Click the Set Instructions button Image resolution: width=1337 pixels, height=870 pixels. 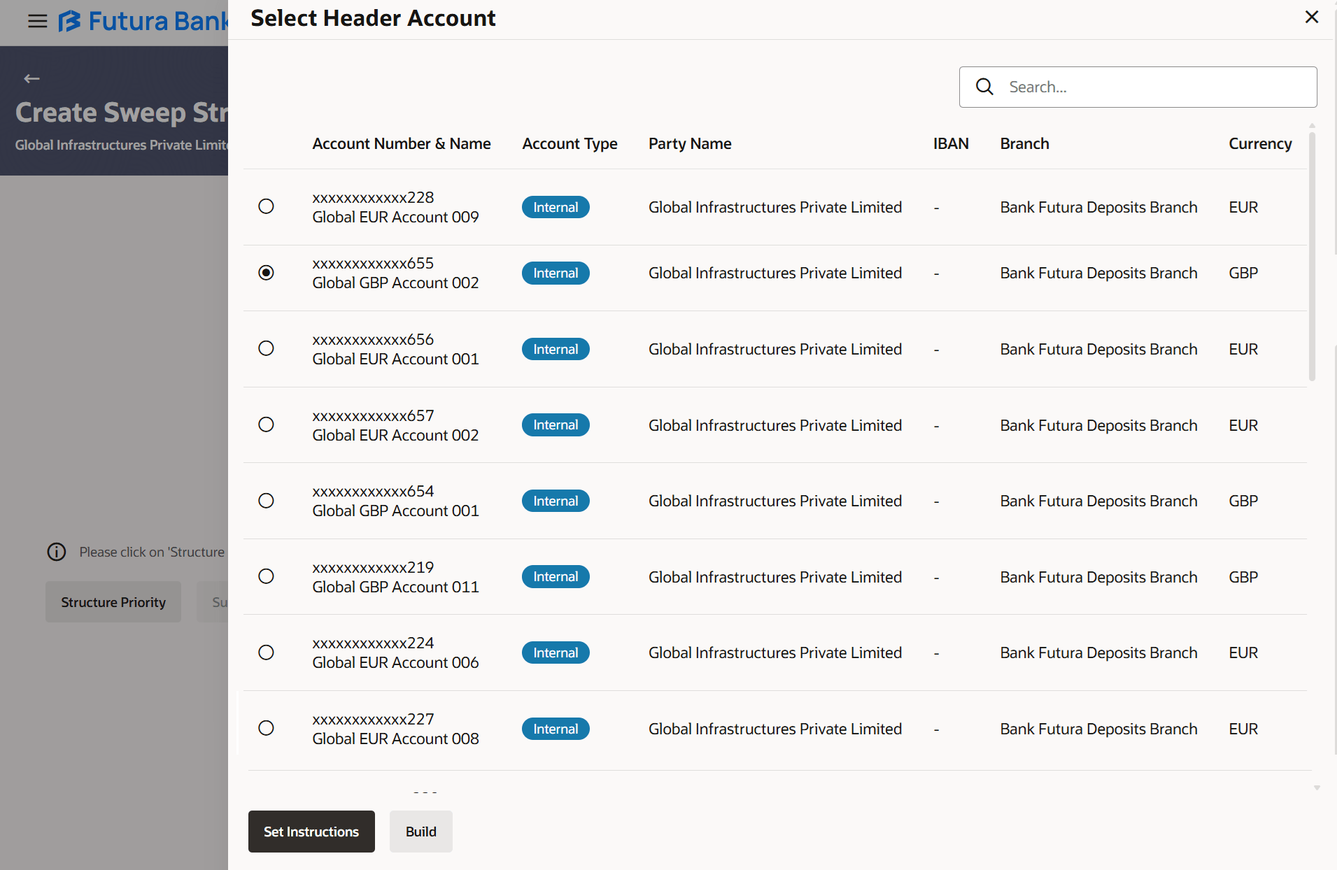pyautogui.click(x=311, y=832)
